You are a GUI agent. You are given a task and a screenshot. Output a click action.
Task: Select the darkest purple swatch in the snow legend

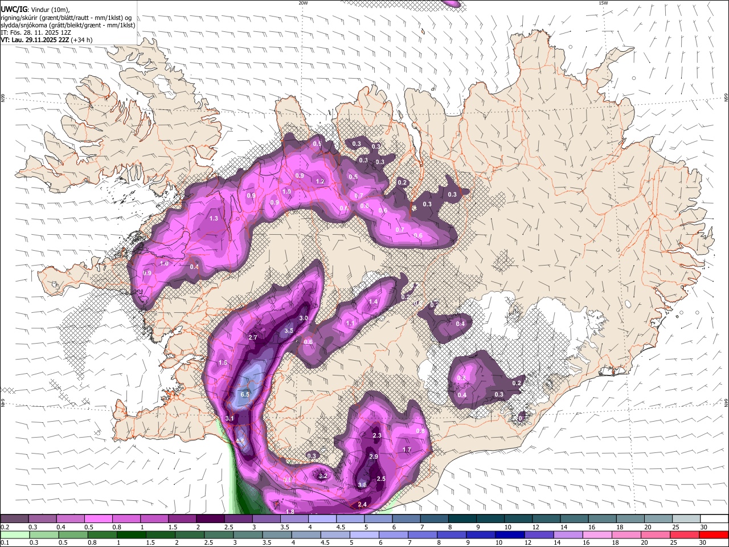click(x=210, y=519)
